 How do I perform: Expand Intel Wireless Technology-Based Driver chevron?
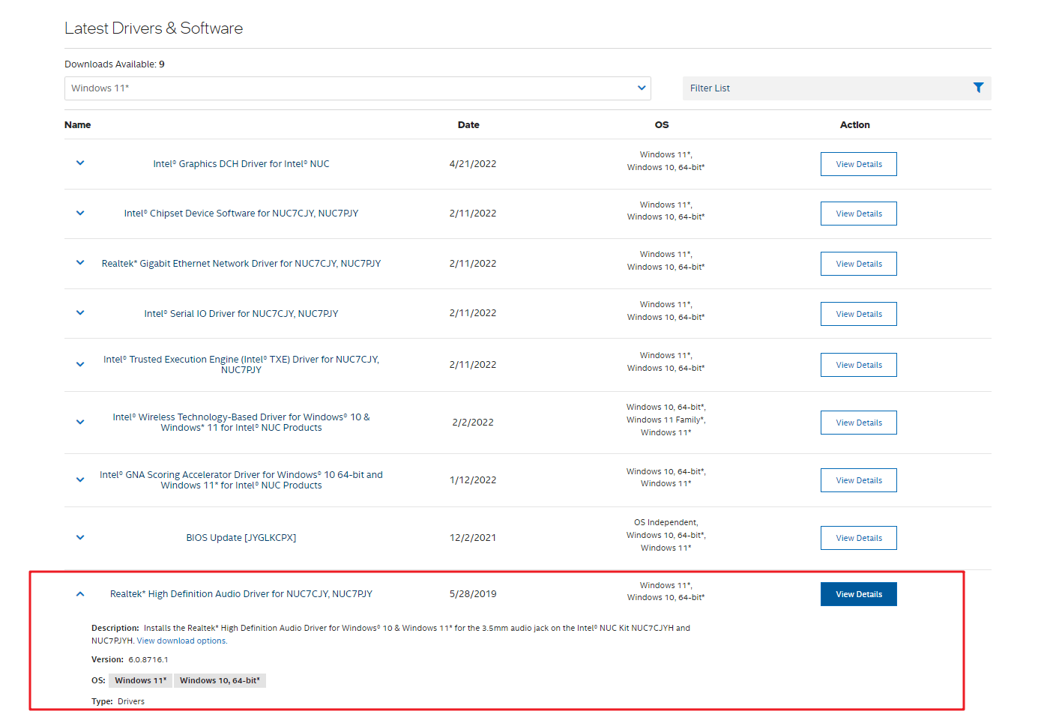coord(80,422)
